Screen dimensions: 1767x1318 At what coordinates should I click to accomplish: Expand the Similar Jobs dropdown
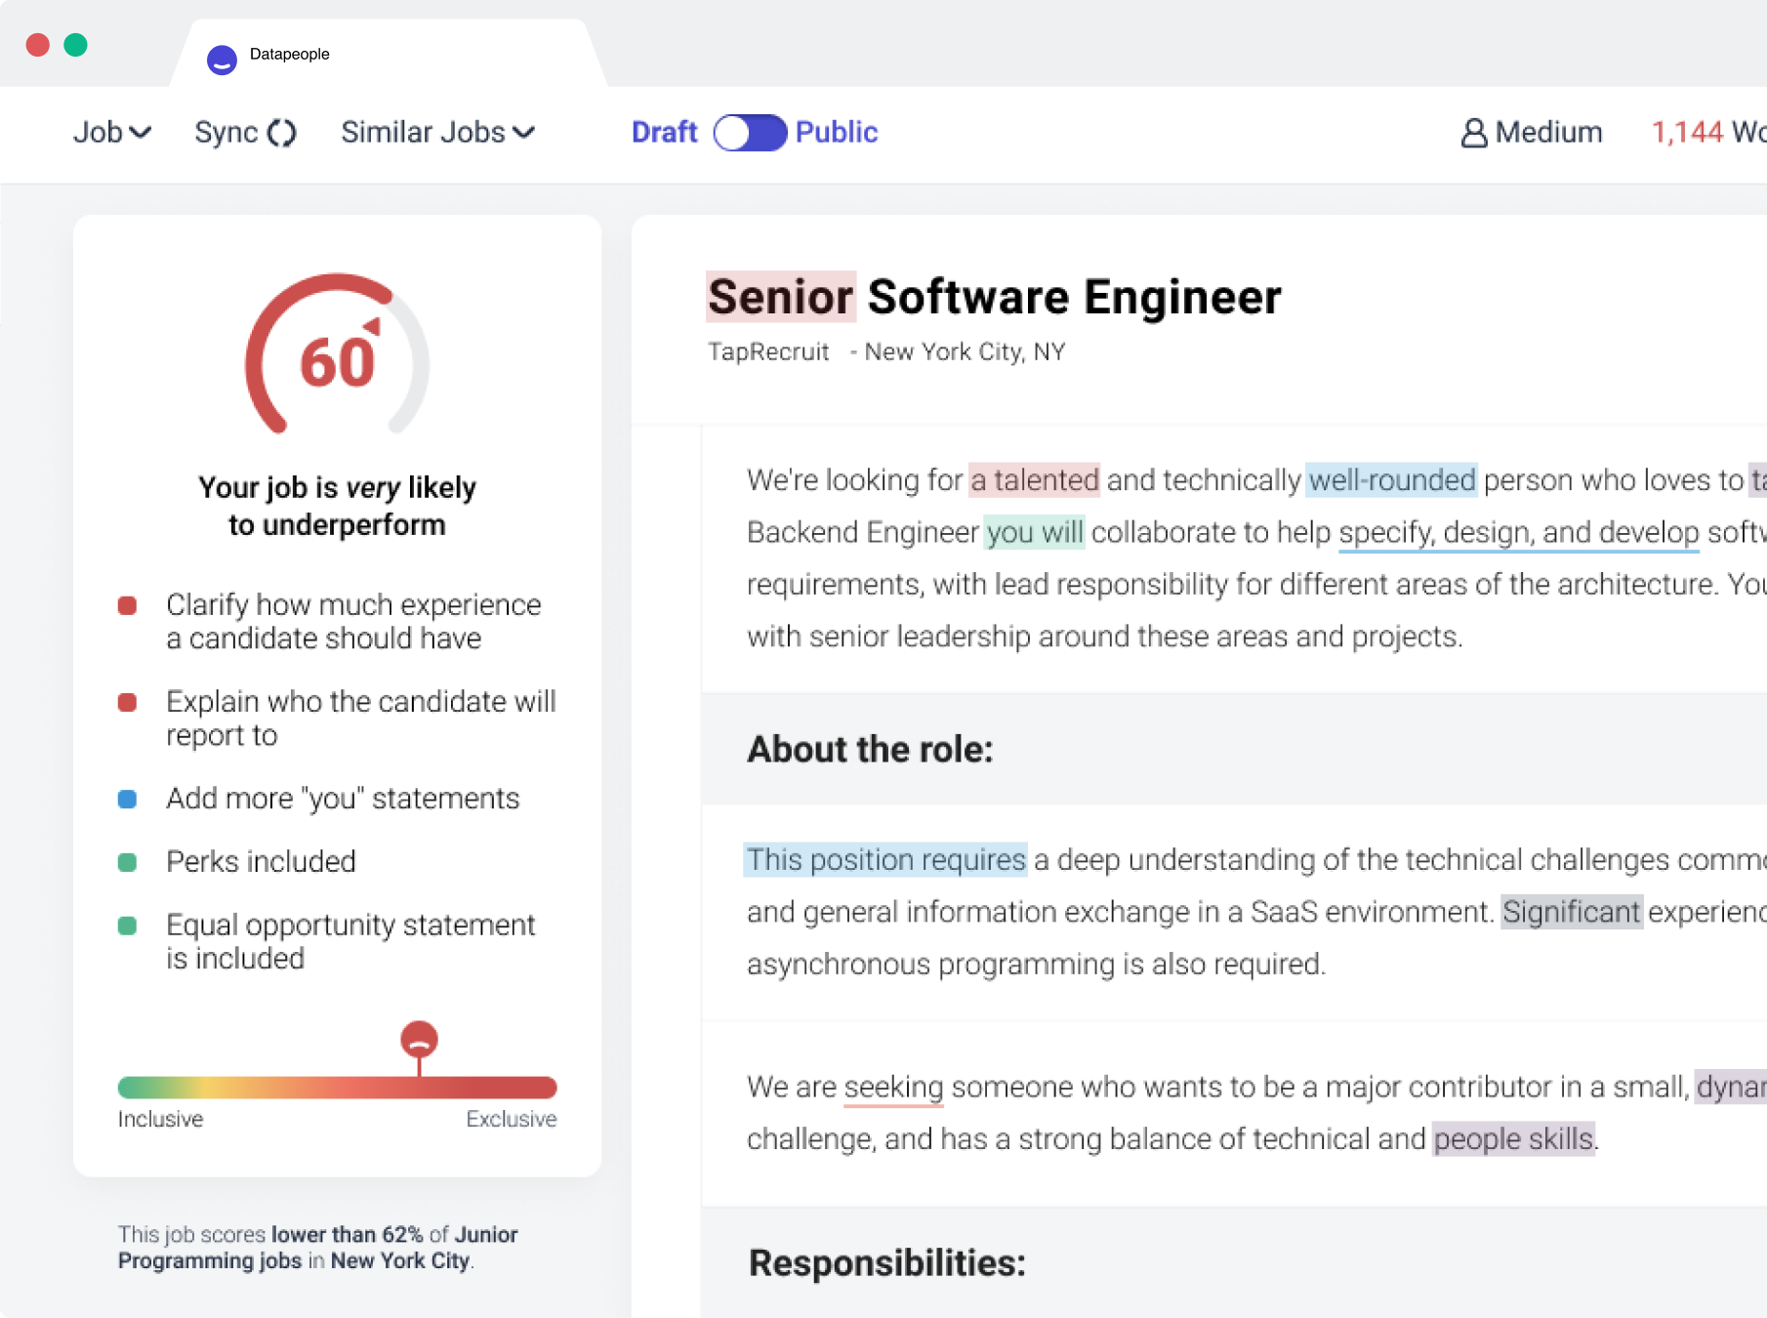pyautogui.click(x=436, y=132)
